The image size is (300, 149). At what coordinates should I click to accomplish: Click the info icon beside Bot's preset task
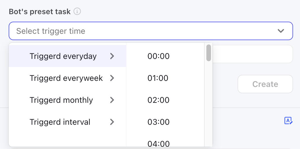[77, 12]
